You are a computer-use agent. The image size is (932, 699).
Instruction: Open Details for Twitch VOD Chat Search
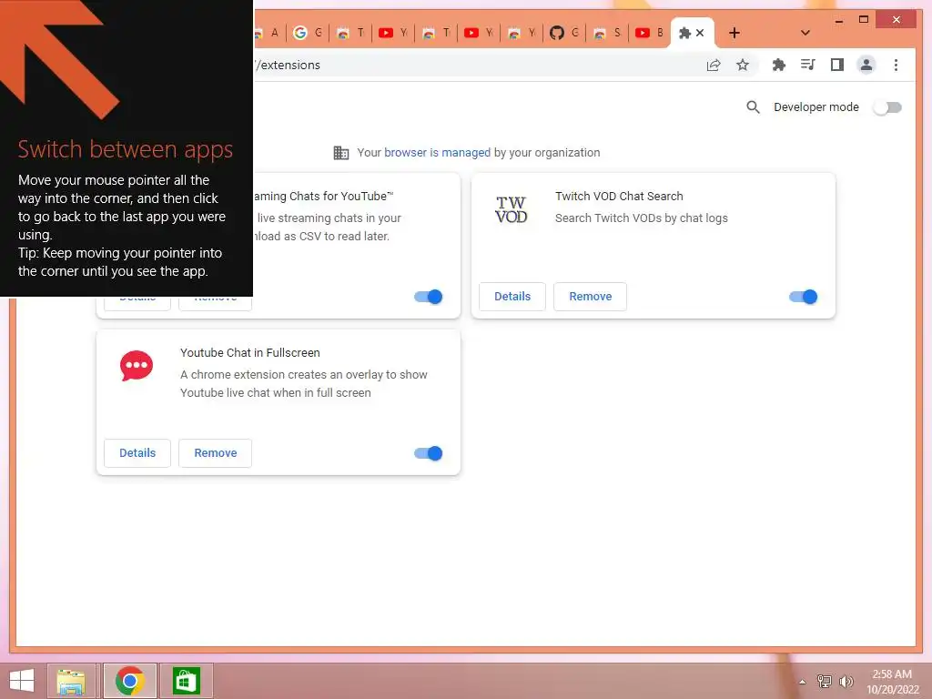click(x=512, y=297)
